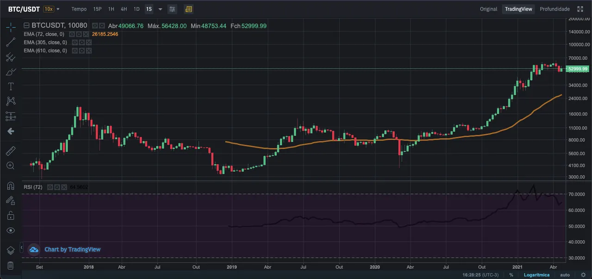Screen dimensions: 592x279
Task: Collapse the BTCUSDT legend box icon
Action: pyautogui.click(x=26, y=26)
